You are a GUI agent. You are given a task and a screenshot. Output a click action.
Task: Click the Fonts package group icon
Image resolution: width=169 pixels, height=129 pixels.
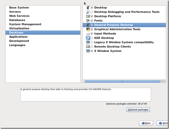(88, 21)
